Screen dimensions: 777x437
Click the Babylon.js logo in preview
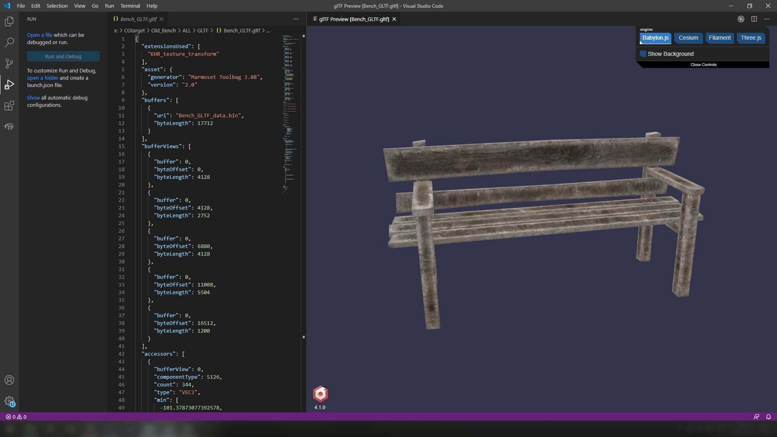(x=320, y=394)
